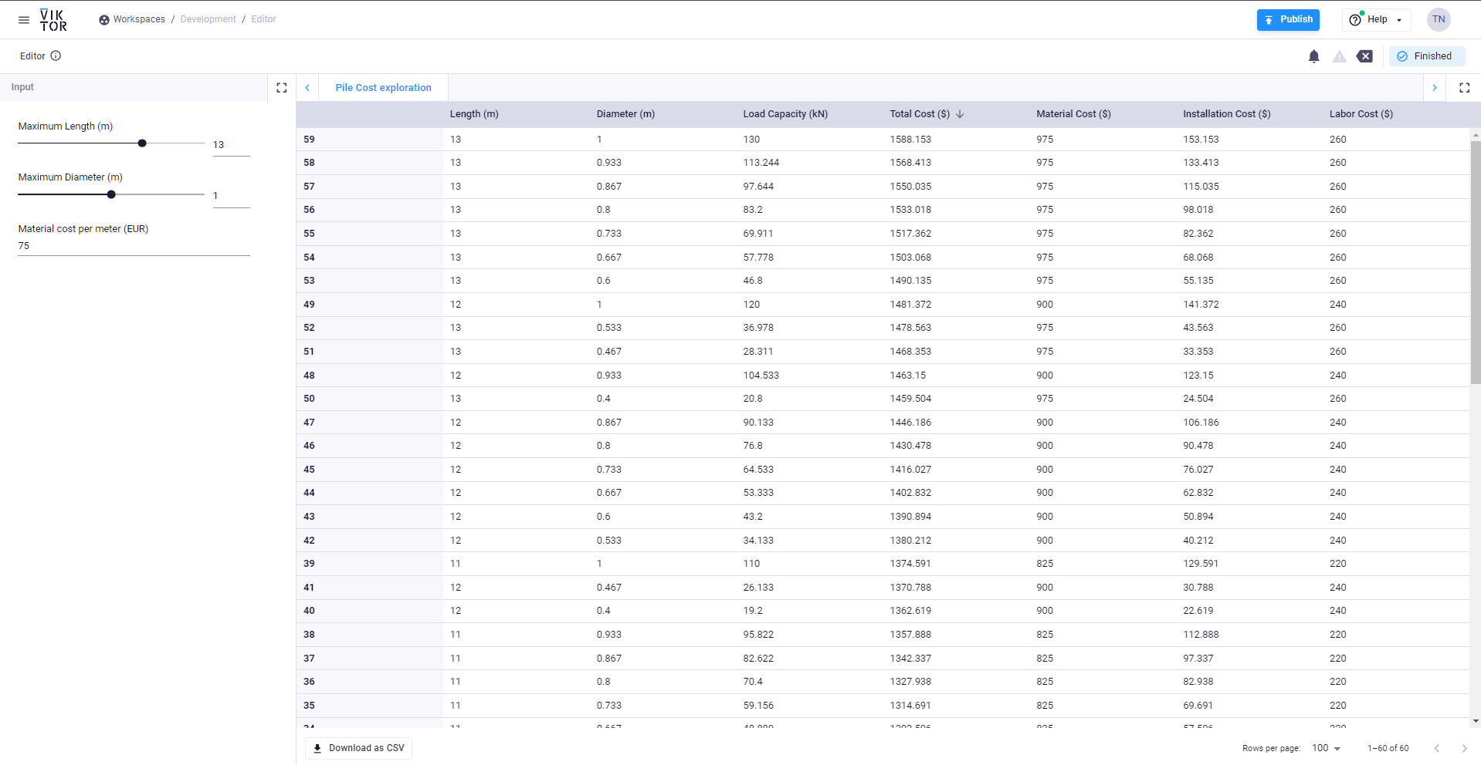
Task: Go to previous table page
Action: [1436, 748]
